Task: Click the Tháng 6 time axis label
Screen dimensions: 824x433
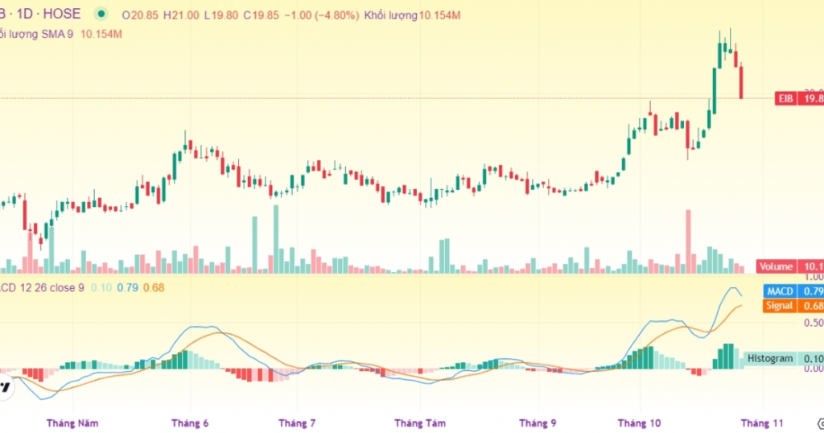Action: [191, 423]
